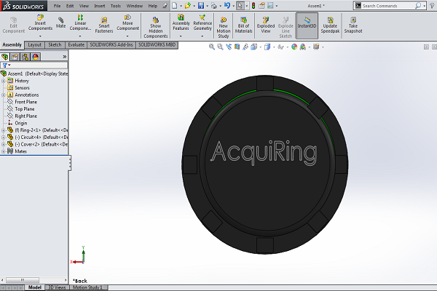The height and width of the screenshot is (291, 437).
Task: Open Hide/Show Items dropdown arrow
Action: [x=288, y=47]
